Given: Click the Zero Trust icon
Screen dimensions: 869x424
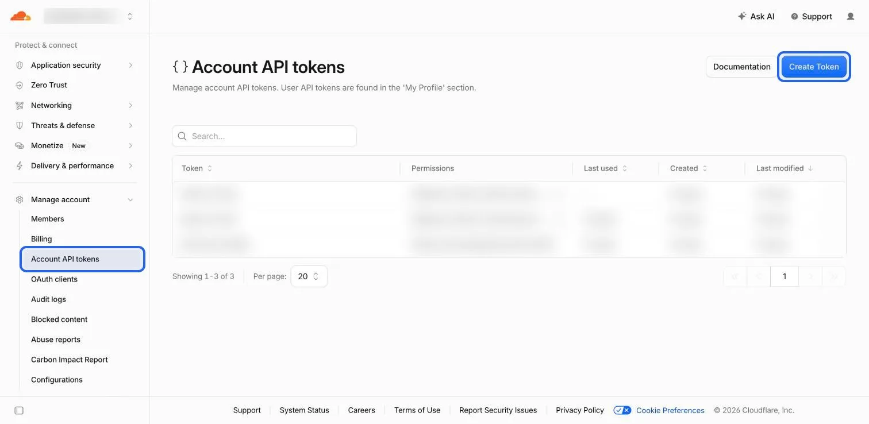Looking at the screenshot, I should (20, 85).
